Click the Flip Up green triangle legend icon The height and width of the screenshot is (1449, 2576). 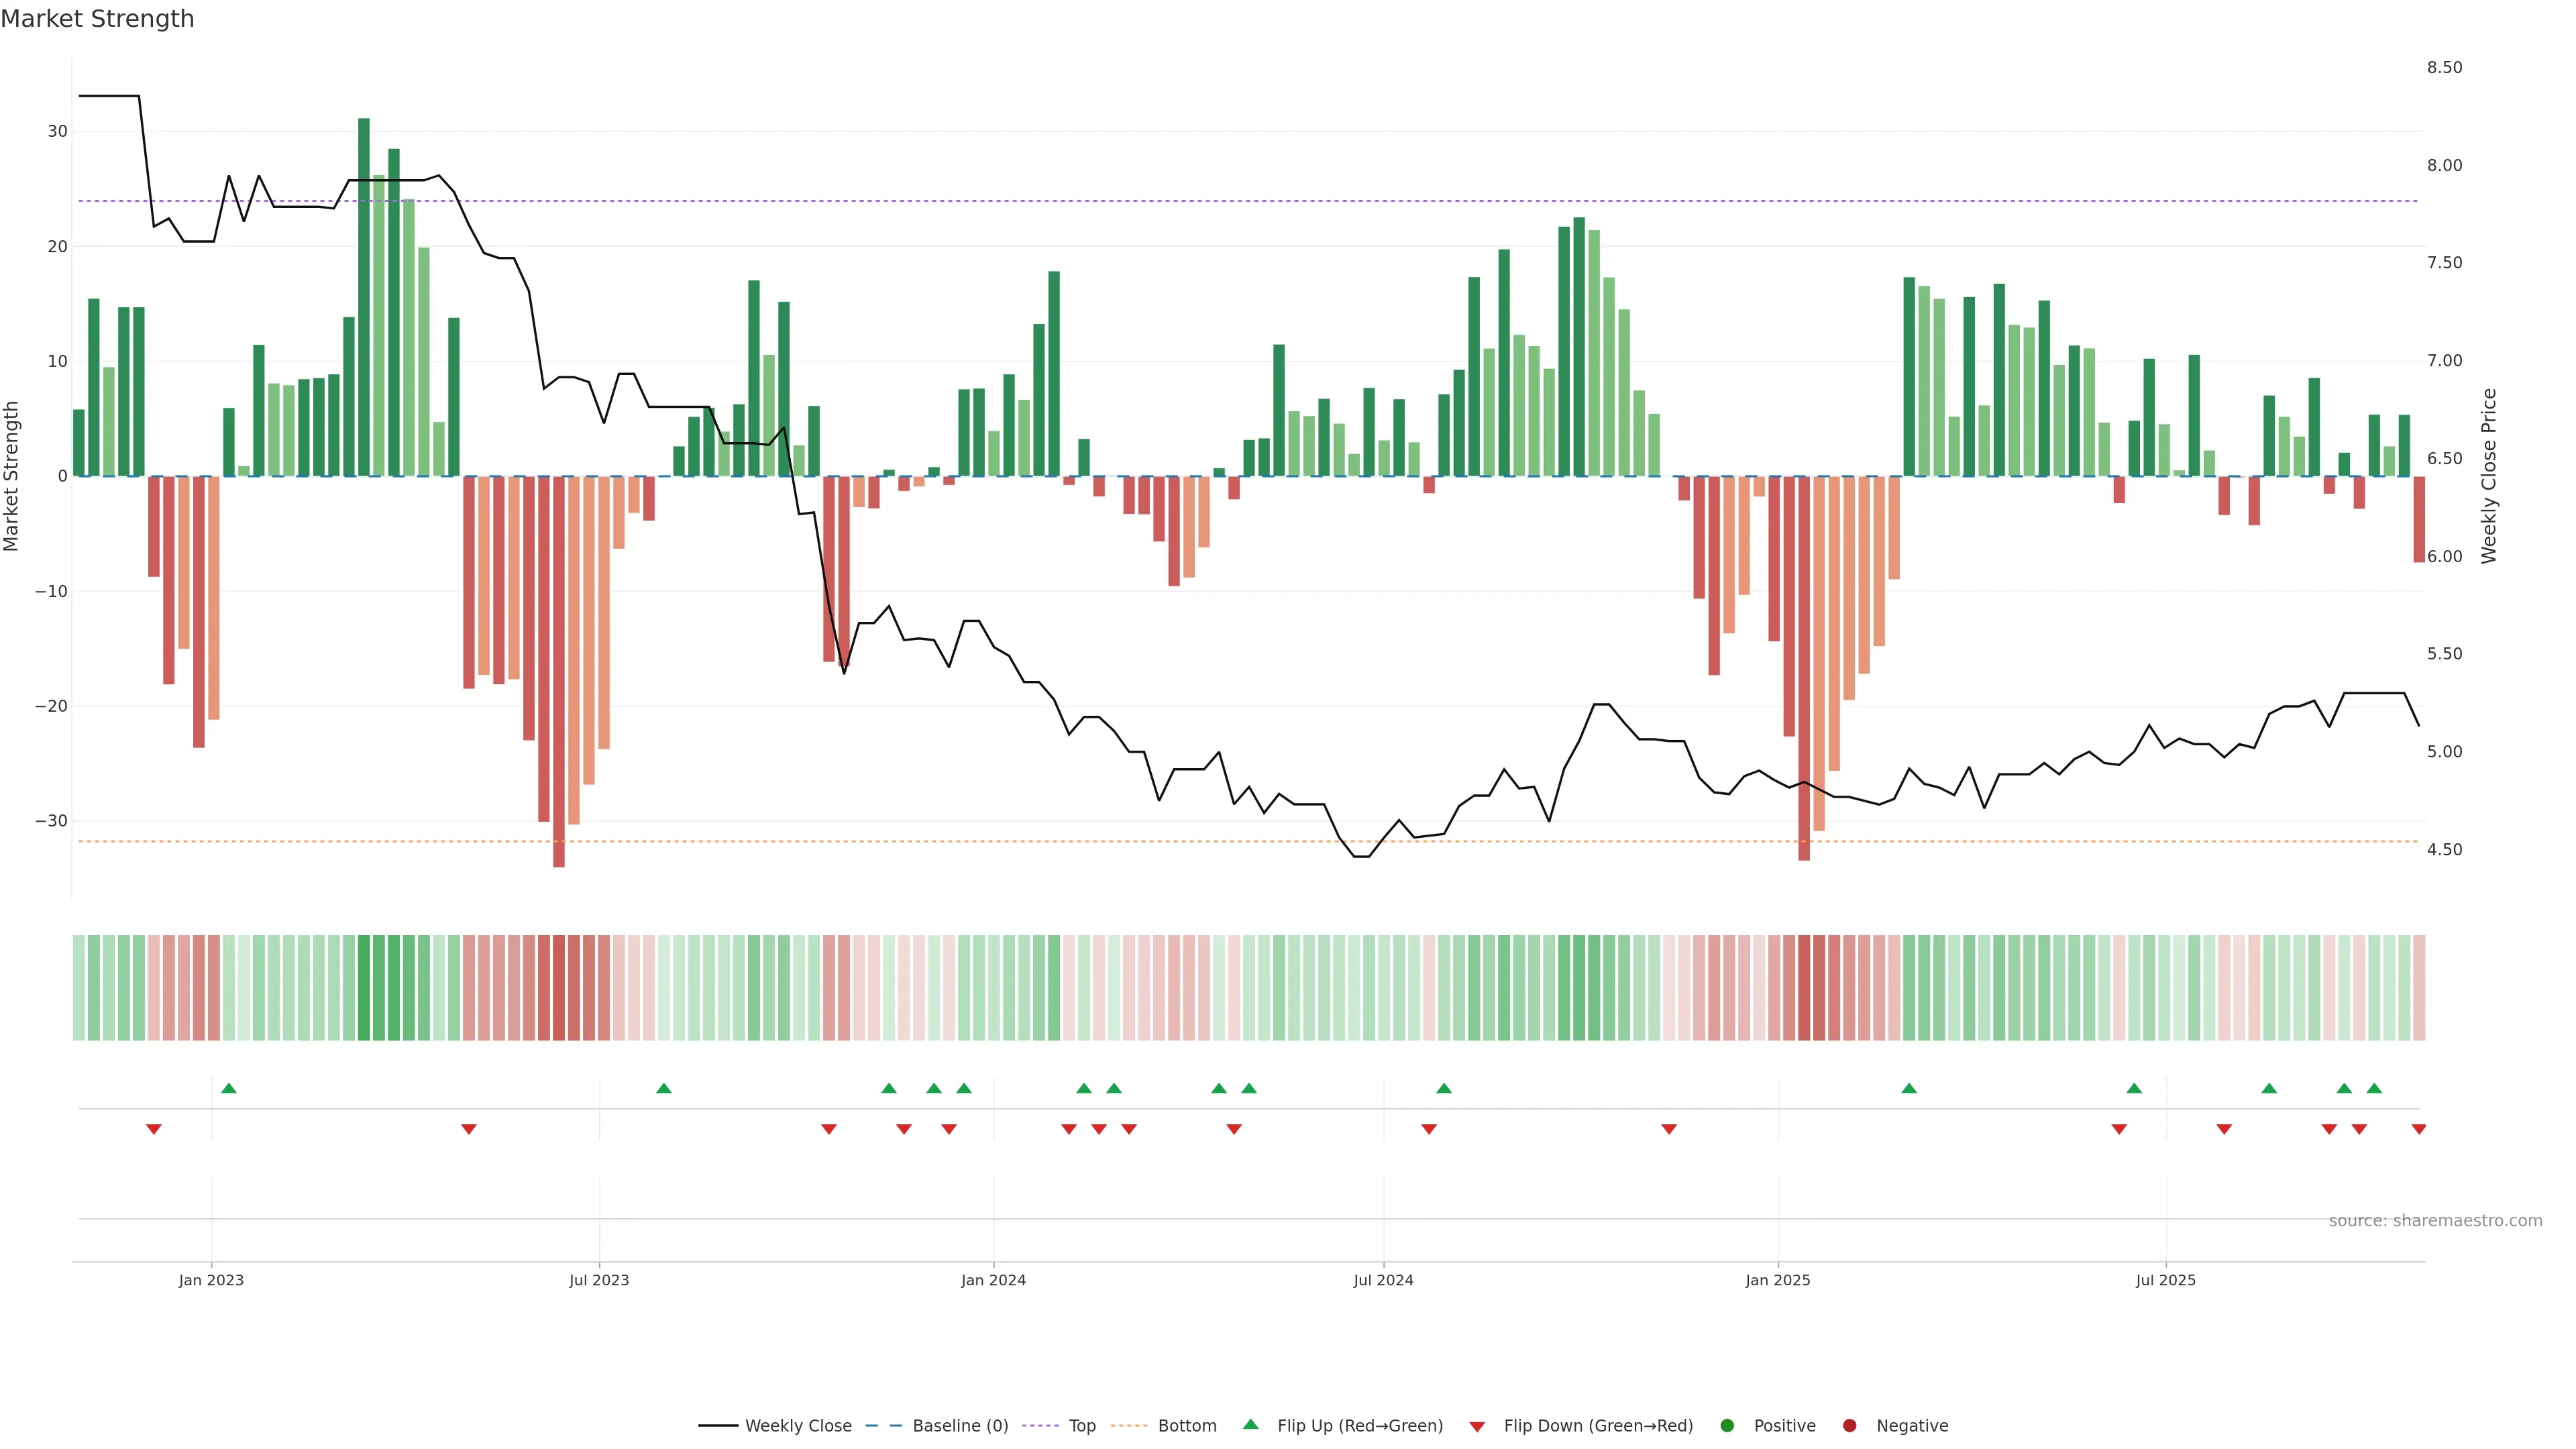click(x=1250, y=1424)
